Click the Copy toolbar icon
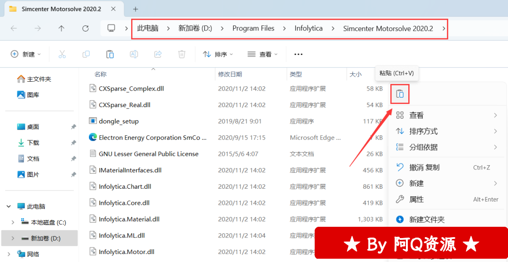 (86, 54)
